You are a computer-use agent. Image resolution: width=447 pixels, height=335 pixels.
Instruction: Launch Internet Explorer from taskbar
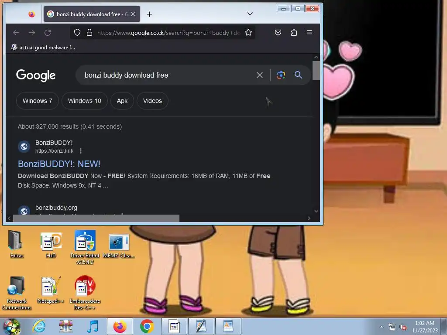[39, 326]
